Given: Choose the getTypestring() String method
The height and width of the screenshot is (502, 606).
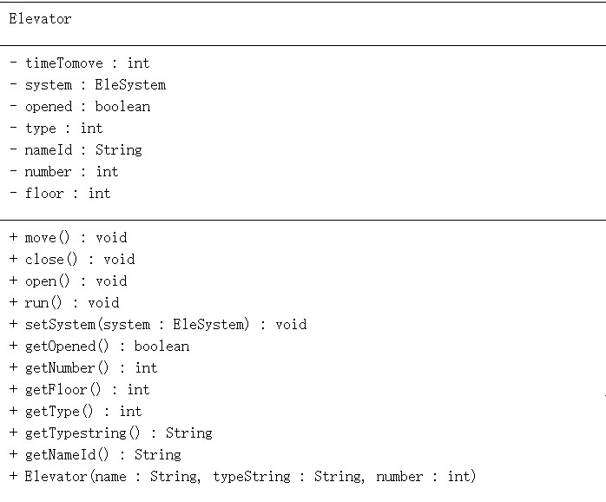Looking at the screenshot, I should (x=111, y=433).
